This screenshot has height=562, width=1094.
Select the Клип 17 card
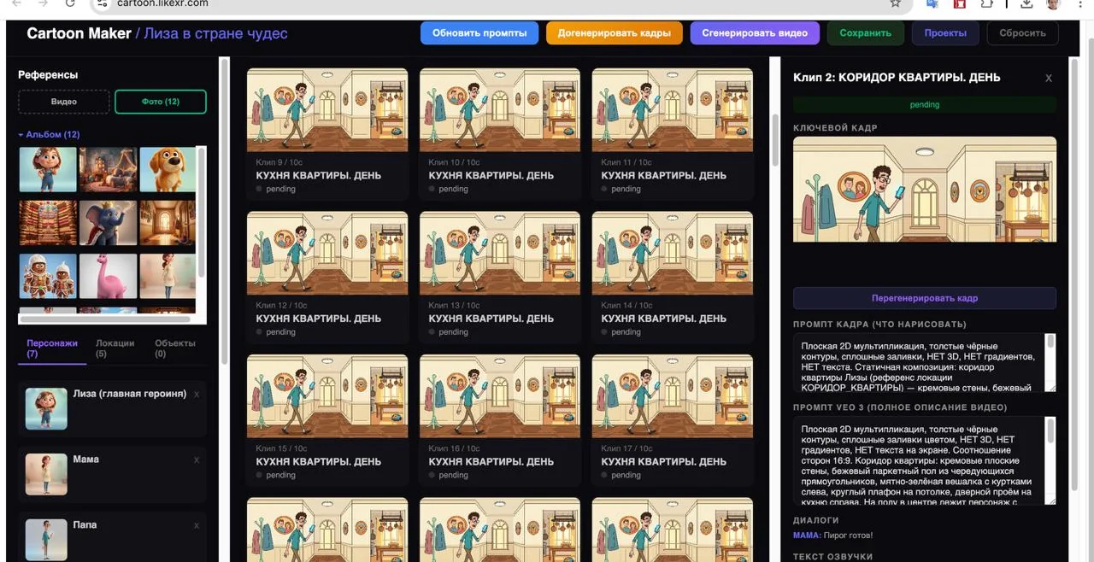(x=673, y=420)
